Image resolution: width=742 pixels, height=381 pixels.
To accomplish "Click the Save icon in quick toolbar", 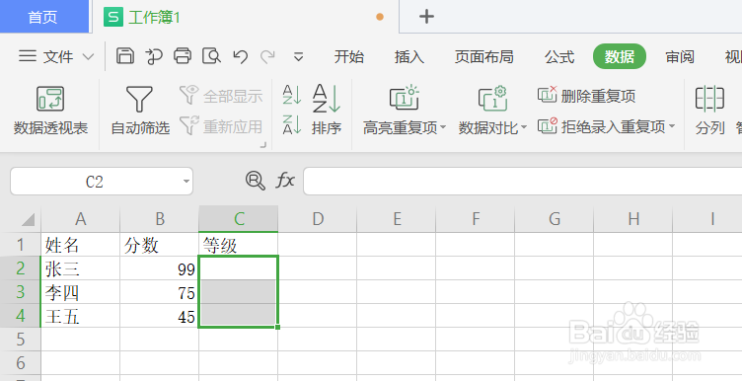I will click(x=125, y=56).
